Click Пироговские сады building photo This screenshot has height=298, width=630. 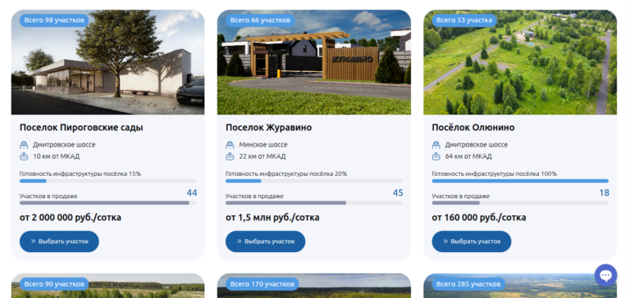click(x=107, y=62)
